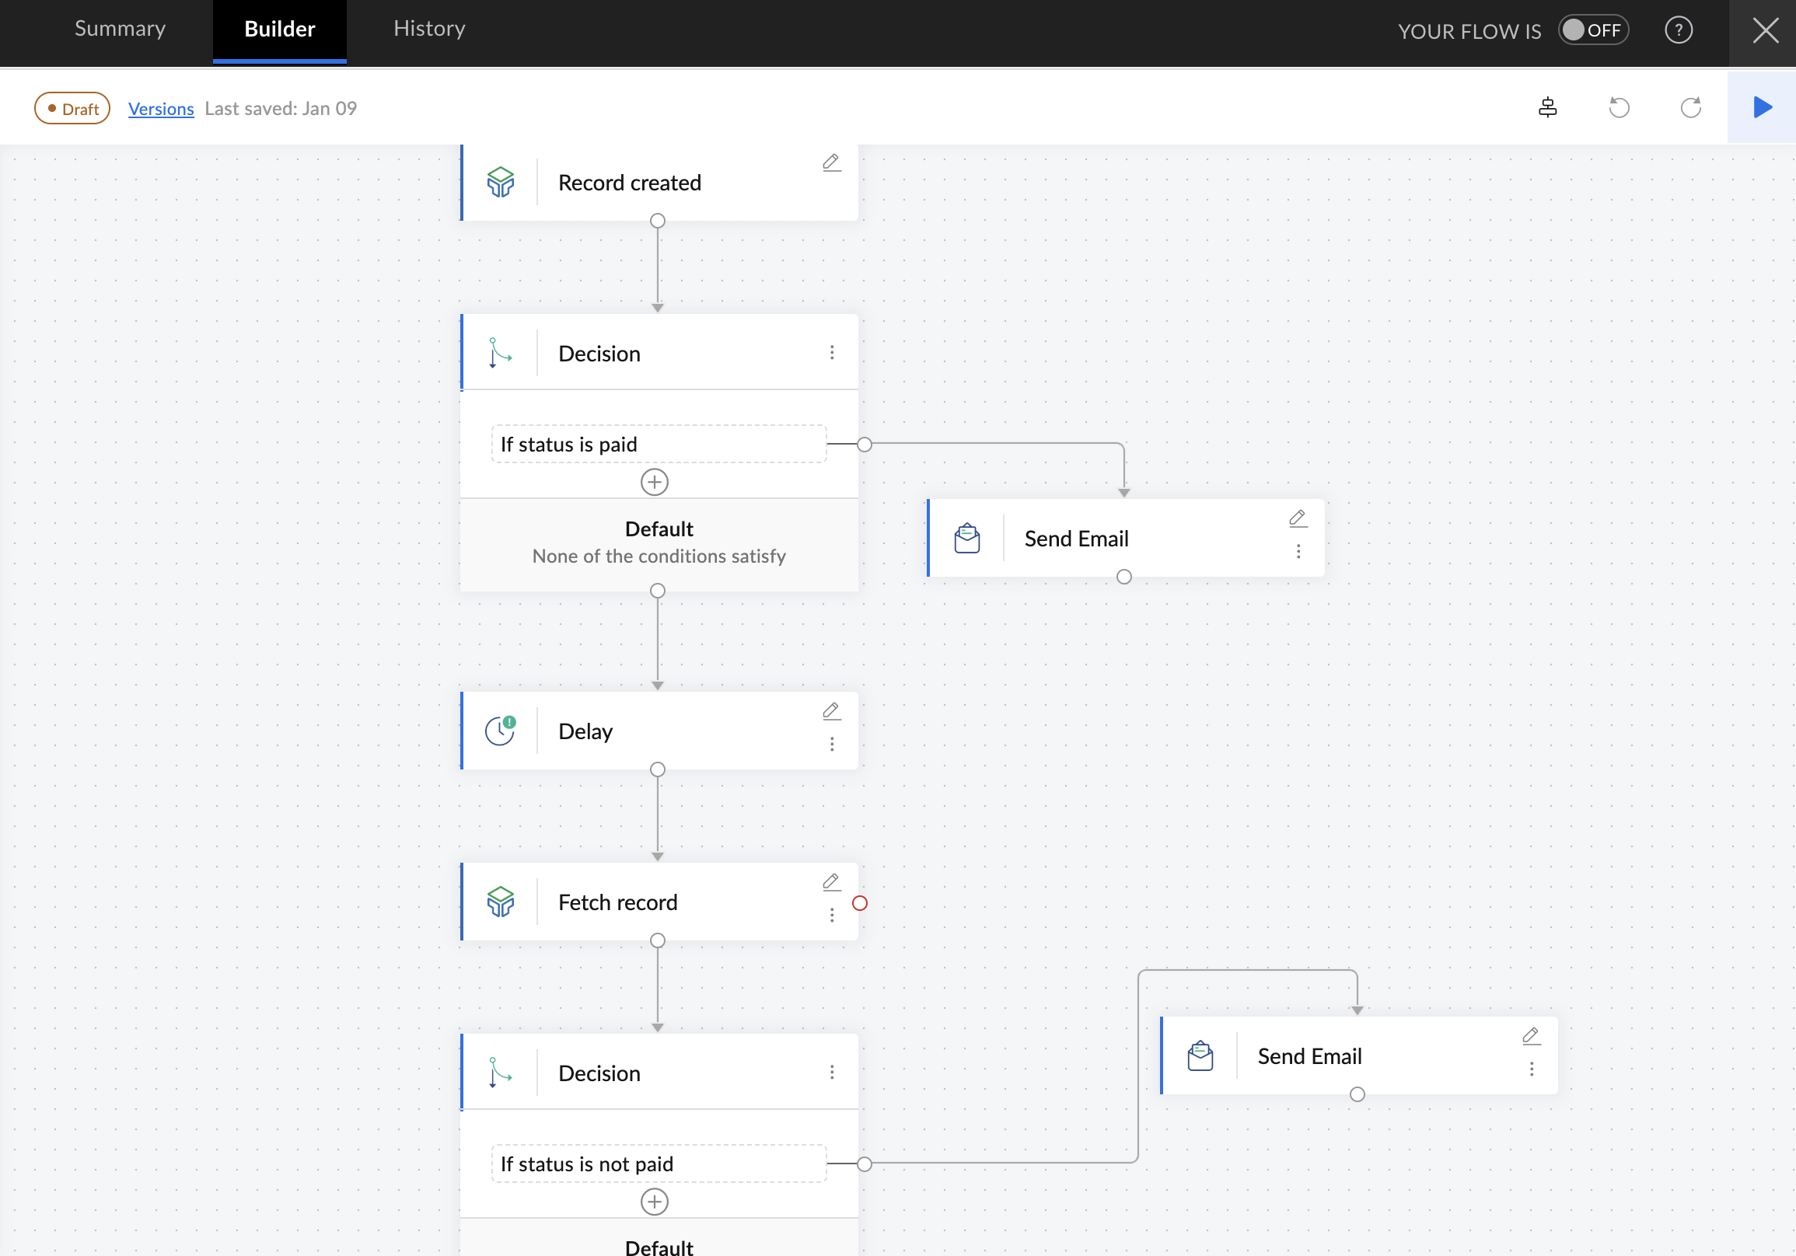Click the red error connector on Fetch record
This screenshot has height=1256, width=1796.
pos(859,903)
